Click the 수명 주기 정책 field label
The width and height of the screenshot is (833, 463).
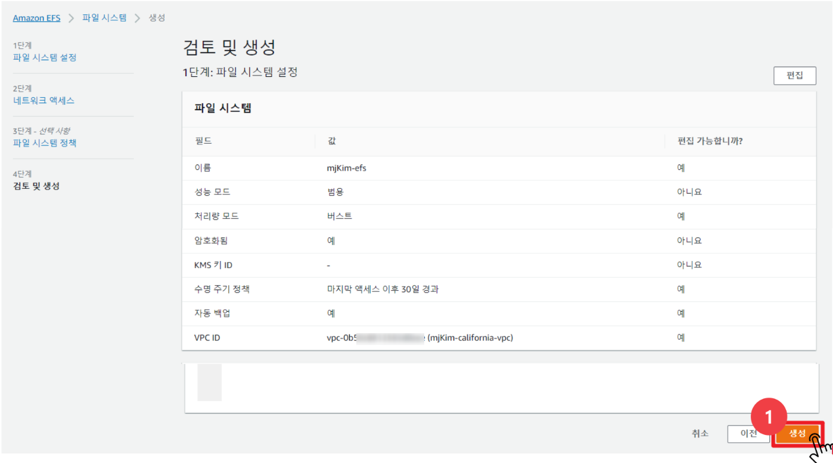[x=222, y=290]
